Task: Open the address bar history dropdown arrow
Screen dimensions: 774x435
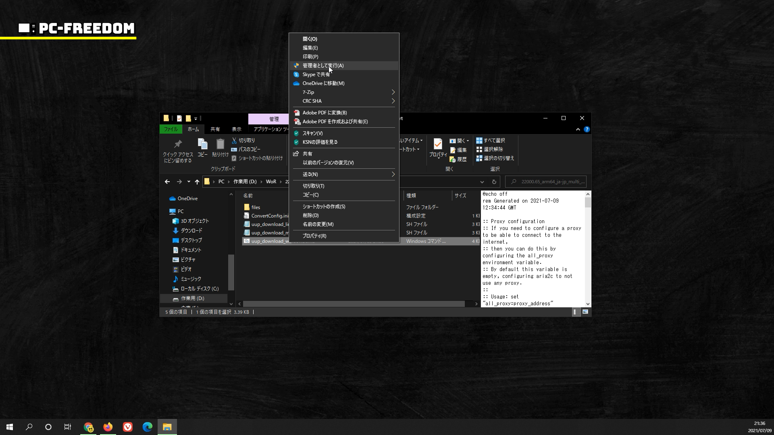Action: click(482, 182)
